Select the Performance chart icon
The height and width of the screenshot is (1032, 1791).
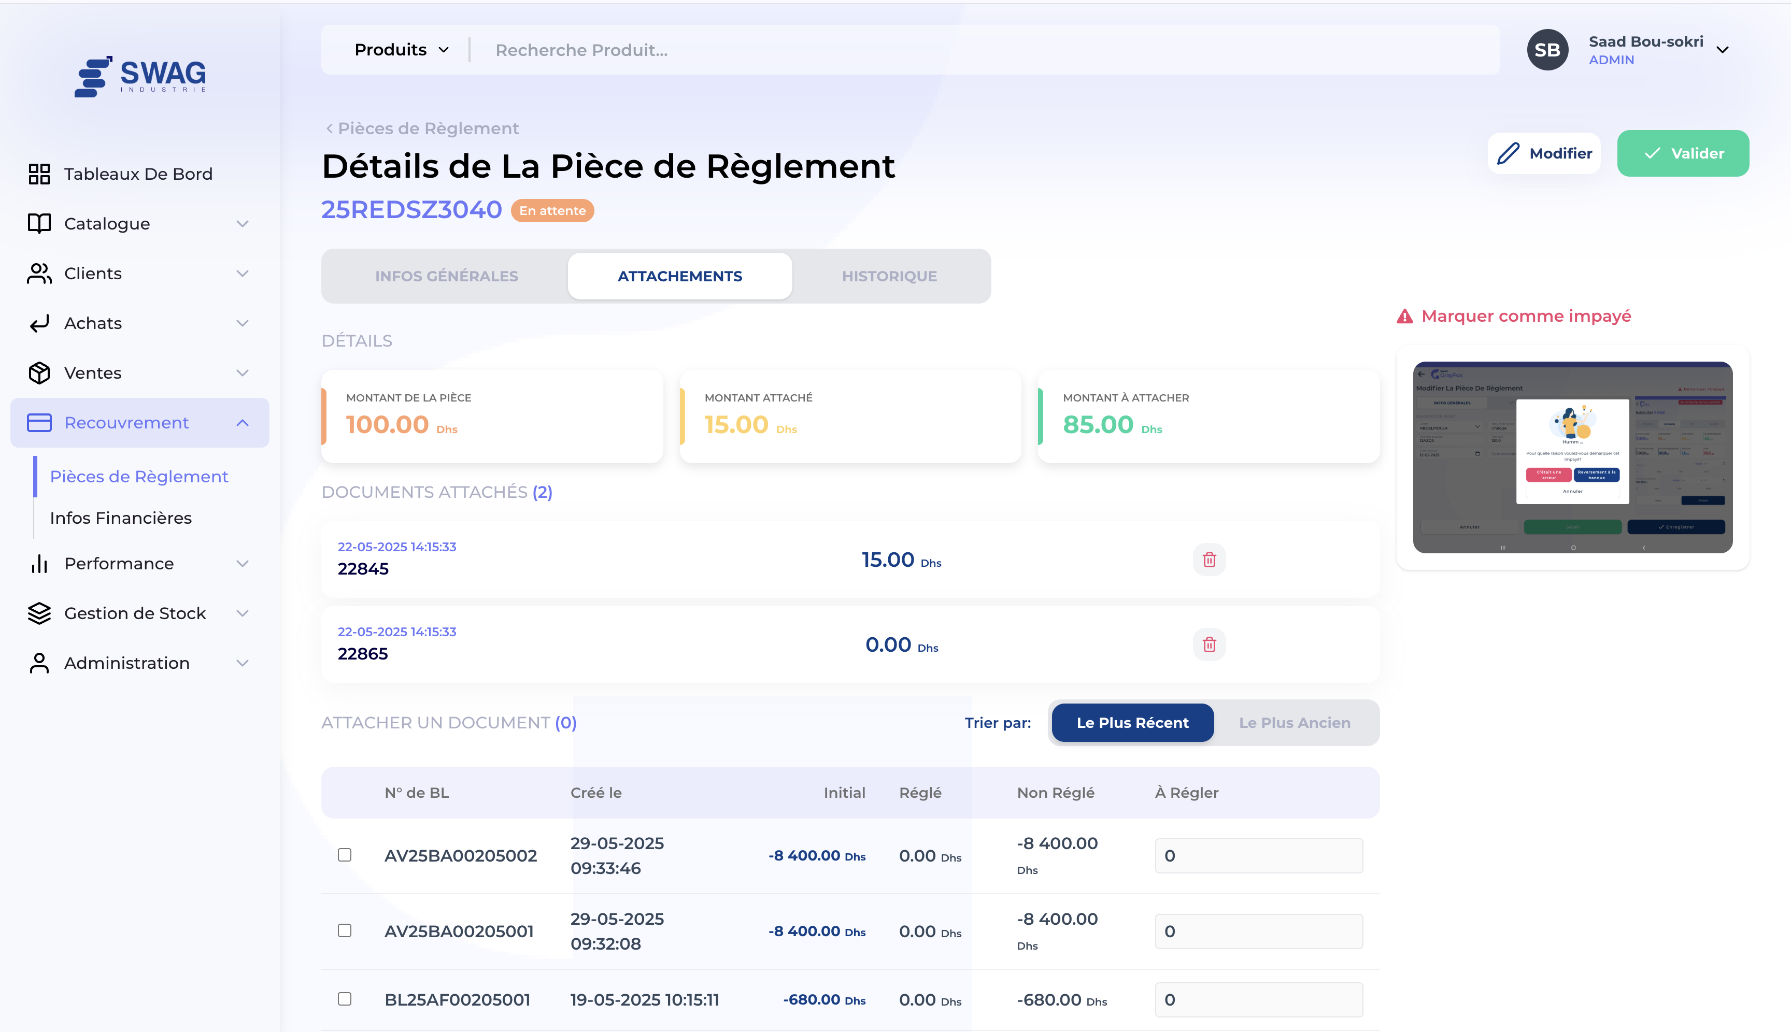click(x=39, y=564)
